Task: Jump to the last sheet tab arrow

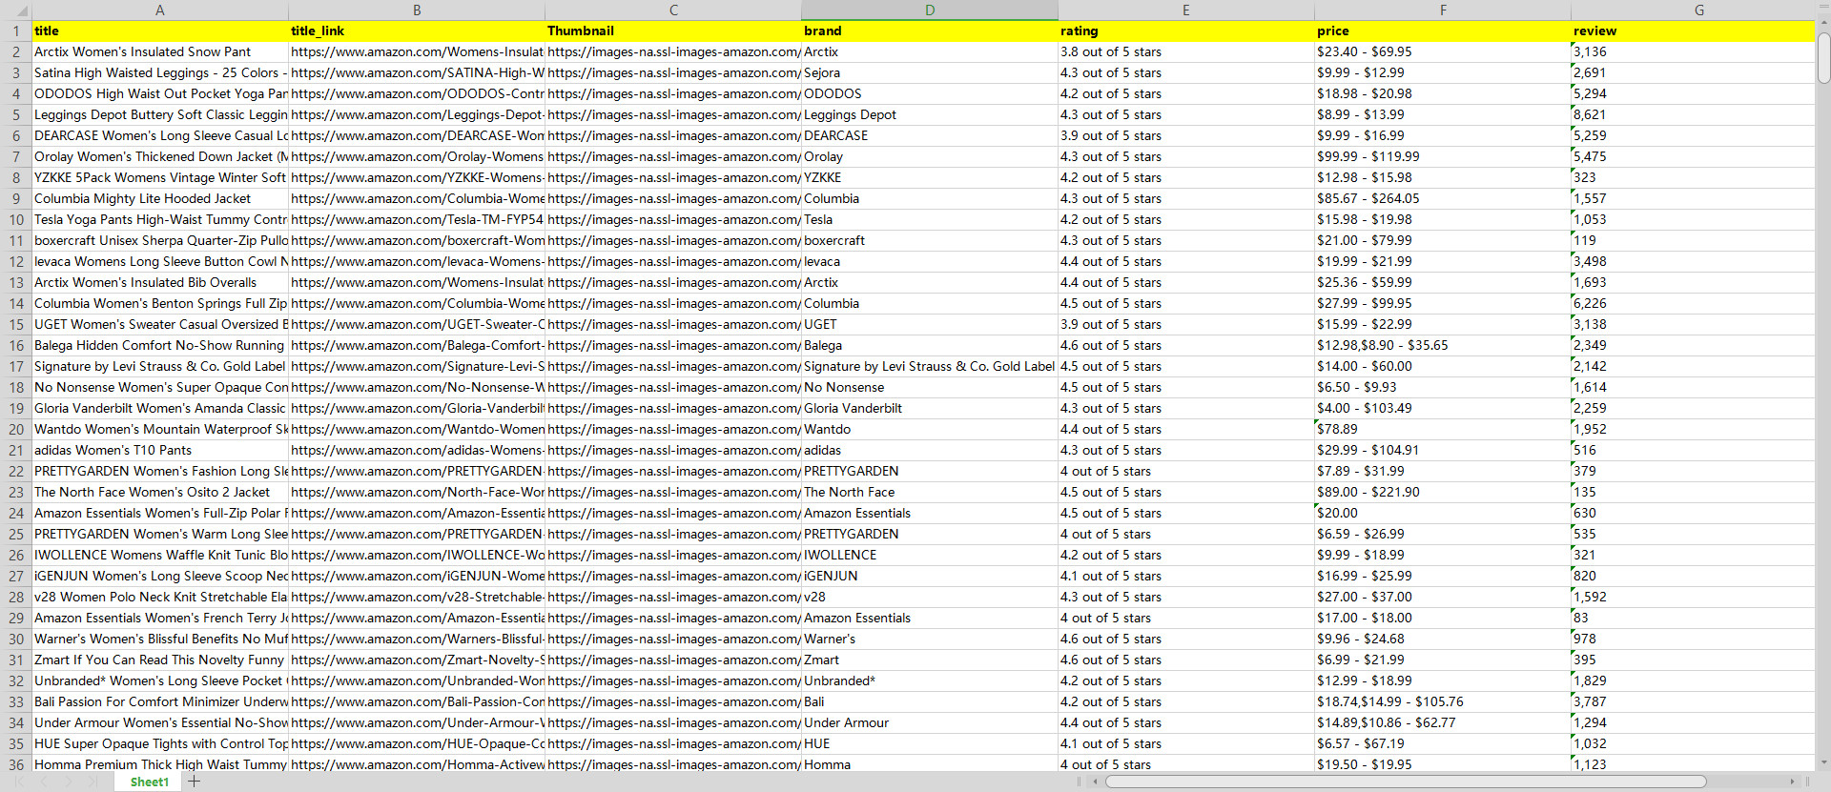Action: coord(92,782)
